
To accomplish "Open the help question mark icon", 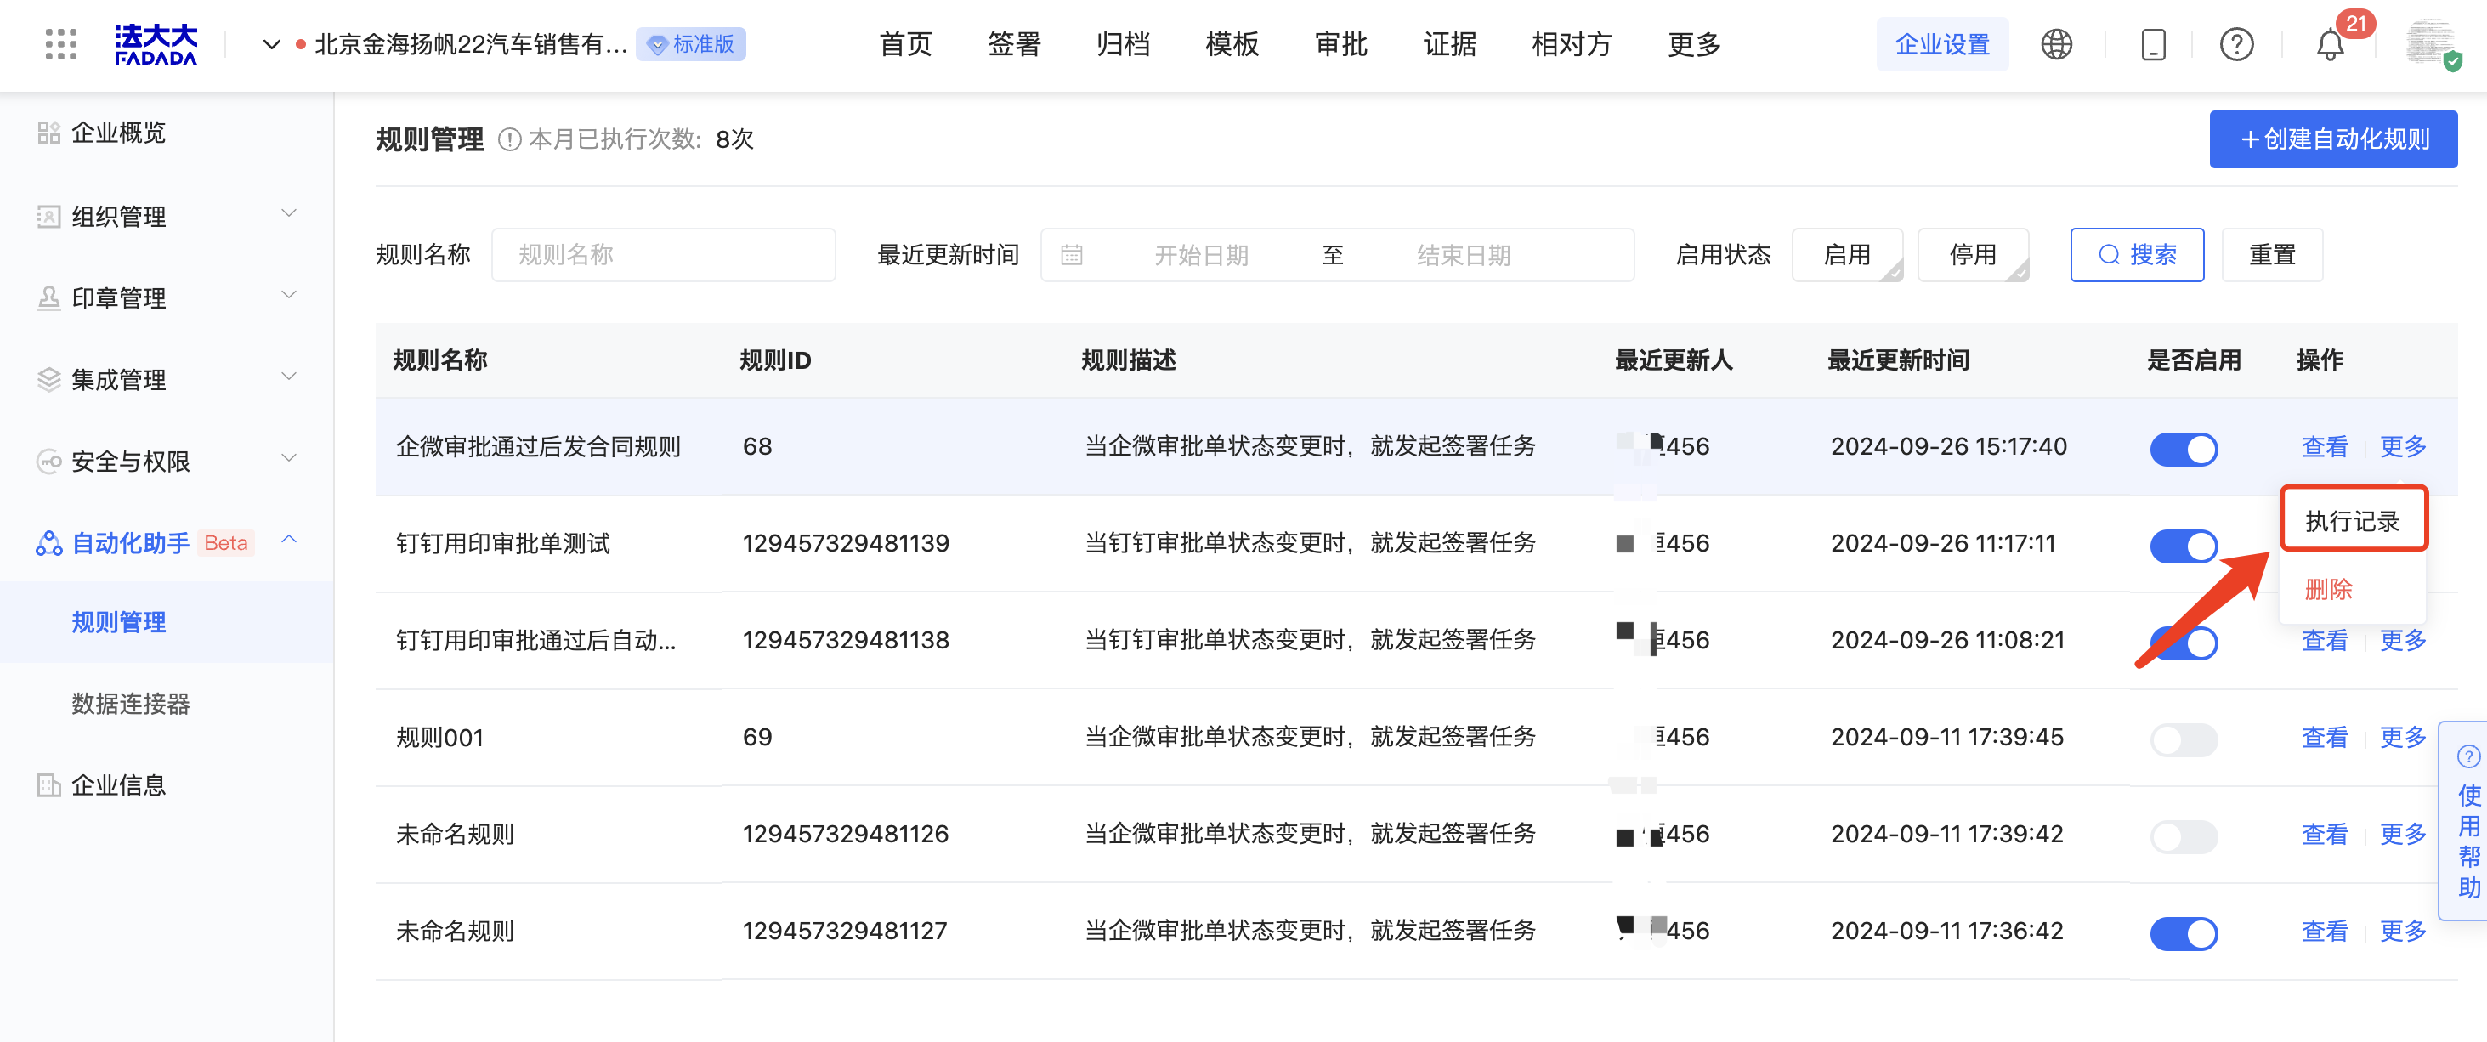I will pyautogui.click(x=2236, y=44).
